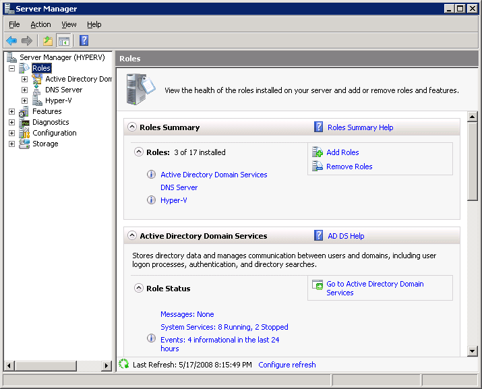The image size is (482, 389).
Task: Click the Back arrow toolbar icon
Action: coord(11,40)
